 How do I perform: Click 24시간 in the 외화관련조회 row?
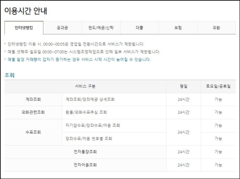(x=183, y=112)
